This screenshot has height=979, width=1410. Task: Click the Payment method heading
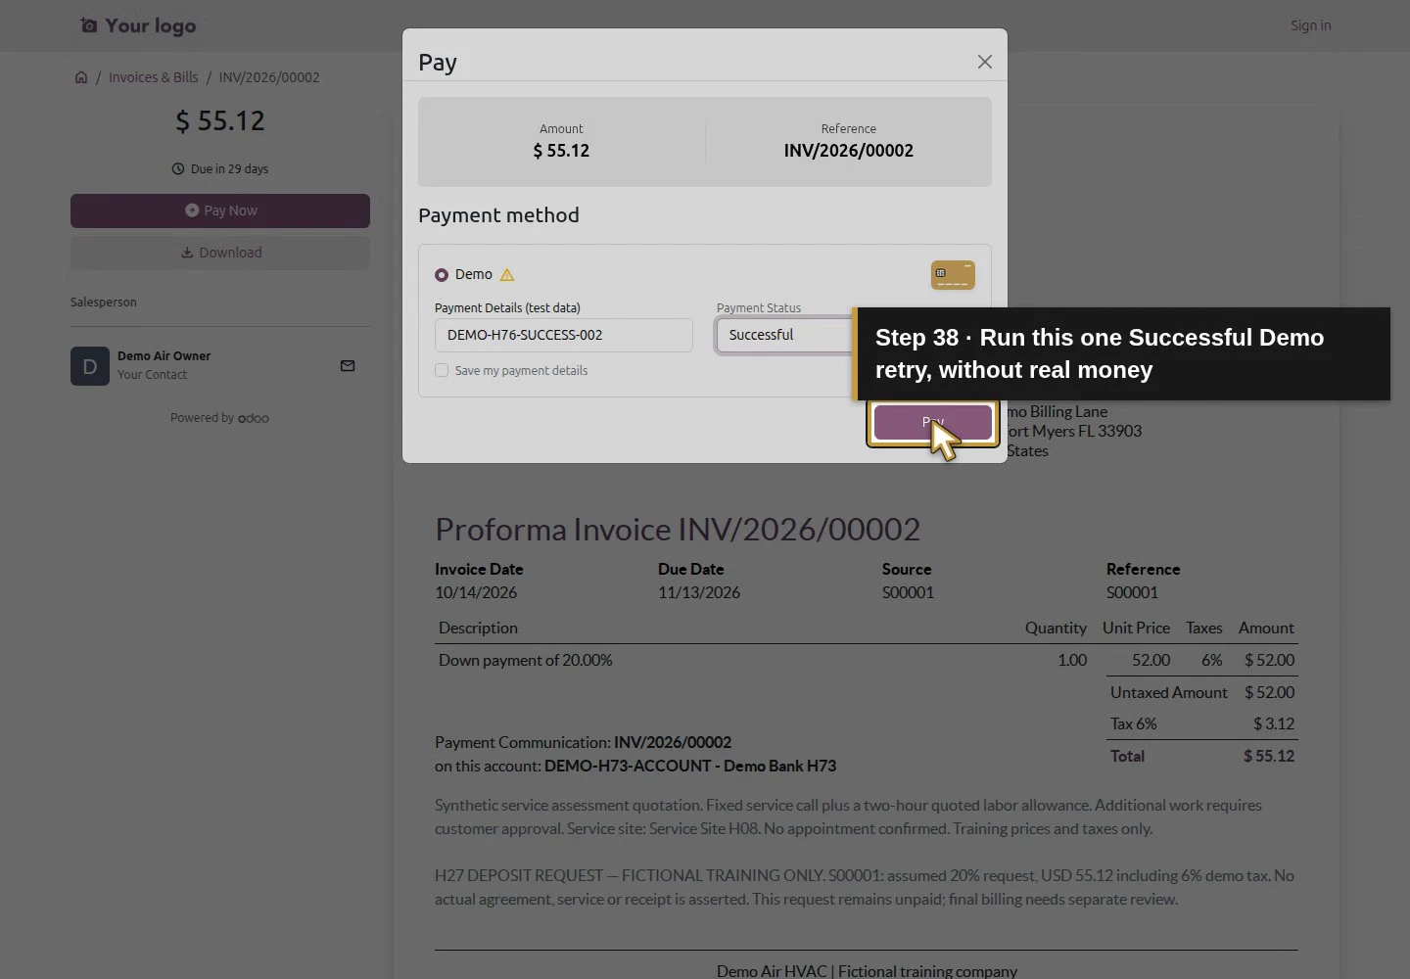click(498, 215)
